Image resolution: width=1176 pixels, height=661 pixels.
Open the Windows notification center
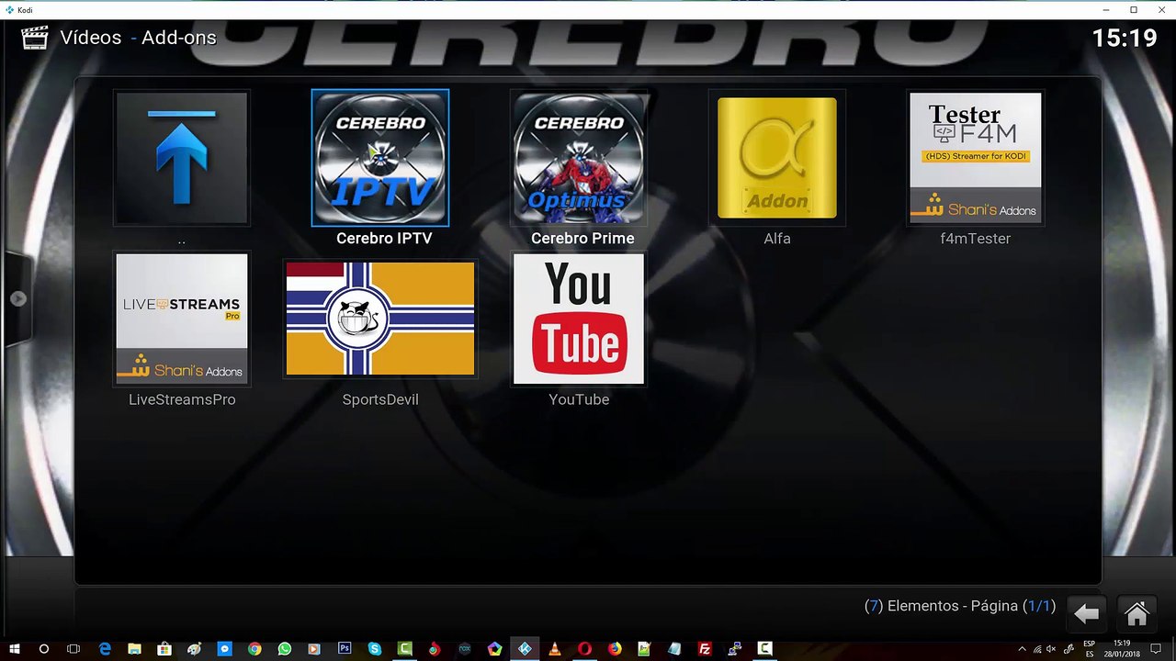tap(1158, 649)
